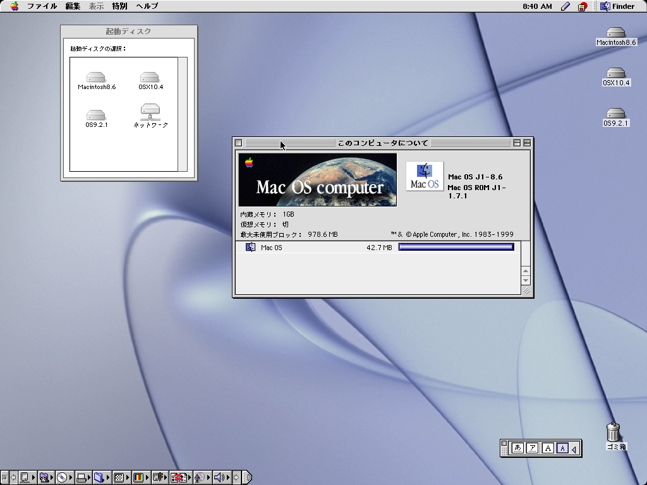Click the Mac OS memory usage bar
This screenshot has height=485, width=647.
coord(456,248)
